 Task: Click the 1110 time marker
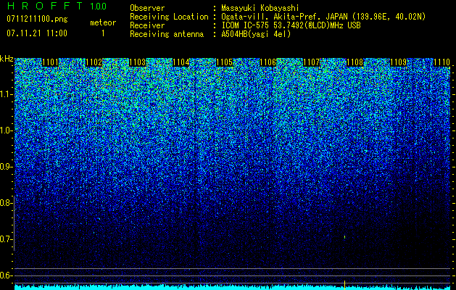[x=442, y=62]
